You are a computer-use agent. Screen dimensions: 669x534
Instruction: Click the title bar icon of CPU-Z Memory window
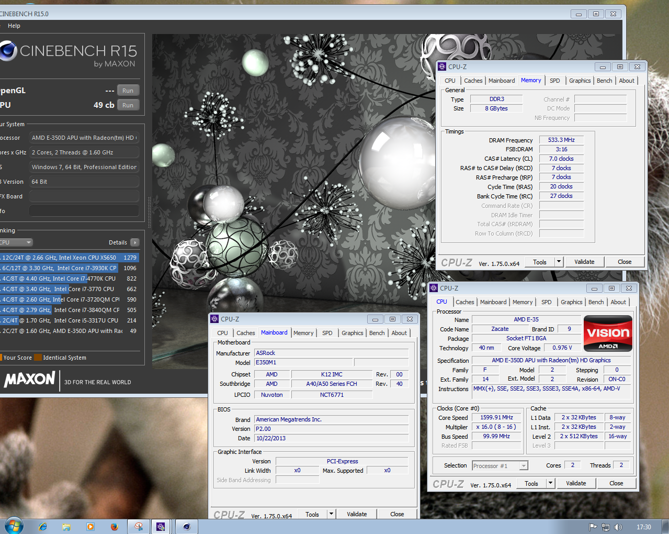tap(442, 66)
